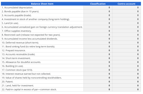The height and width of the screenshot is (94, 143).
Task: Open Classification dropdown for Building (in use)
Action: 98,66
